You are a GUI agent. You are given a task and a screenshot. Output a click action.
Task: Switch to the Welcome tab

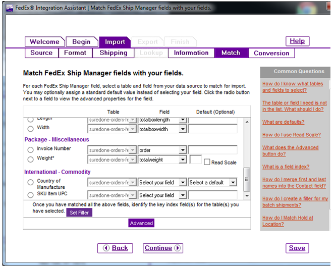pos(44,41)
